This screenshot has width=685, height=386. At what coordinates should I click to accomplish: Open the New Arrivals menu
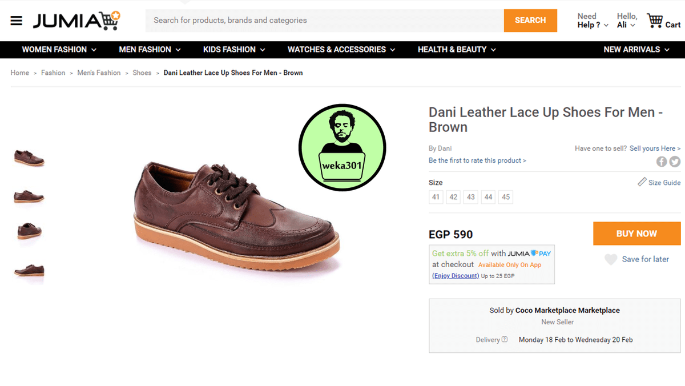(x=636, y=50)
